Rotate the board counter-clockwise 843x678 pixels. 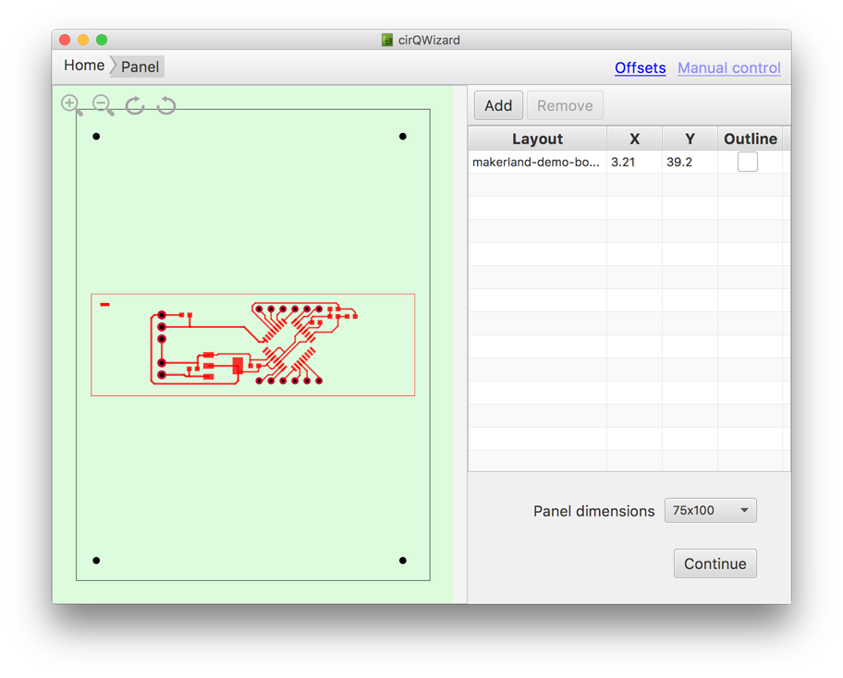pos(166,105)
